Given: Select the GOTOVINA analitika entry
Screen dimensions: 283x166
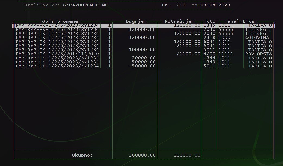Looking at the screenshot, I should (257, 38).
